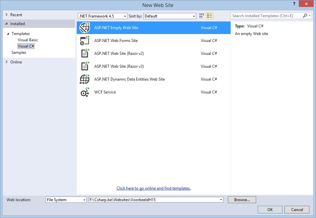
Task: Expand the Recent section
Action: [7, 15]
